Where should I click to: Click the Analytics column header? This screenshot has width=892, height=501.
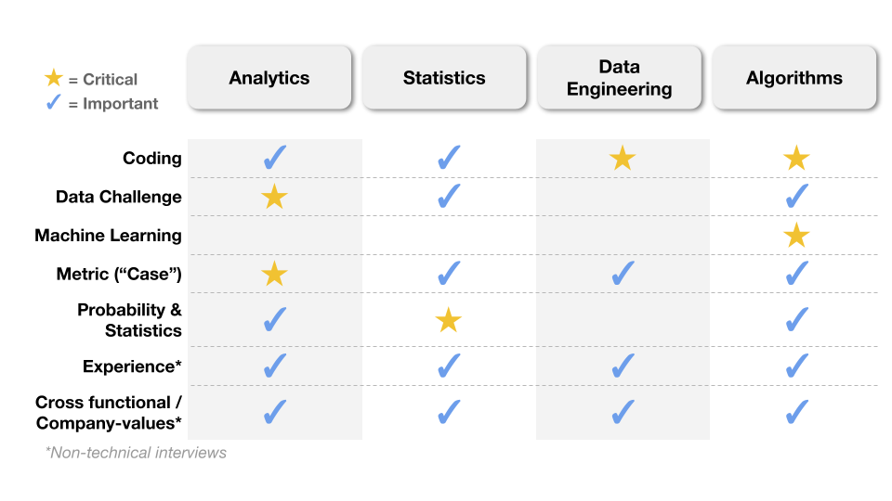pyautogui.click(x=269, y=78)
